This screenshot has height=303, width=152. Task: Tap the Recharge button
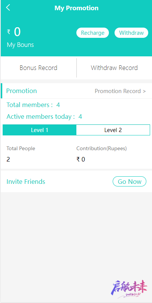coord(93,33)
